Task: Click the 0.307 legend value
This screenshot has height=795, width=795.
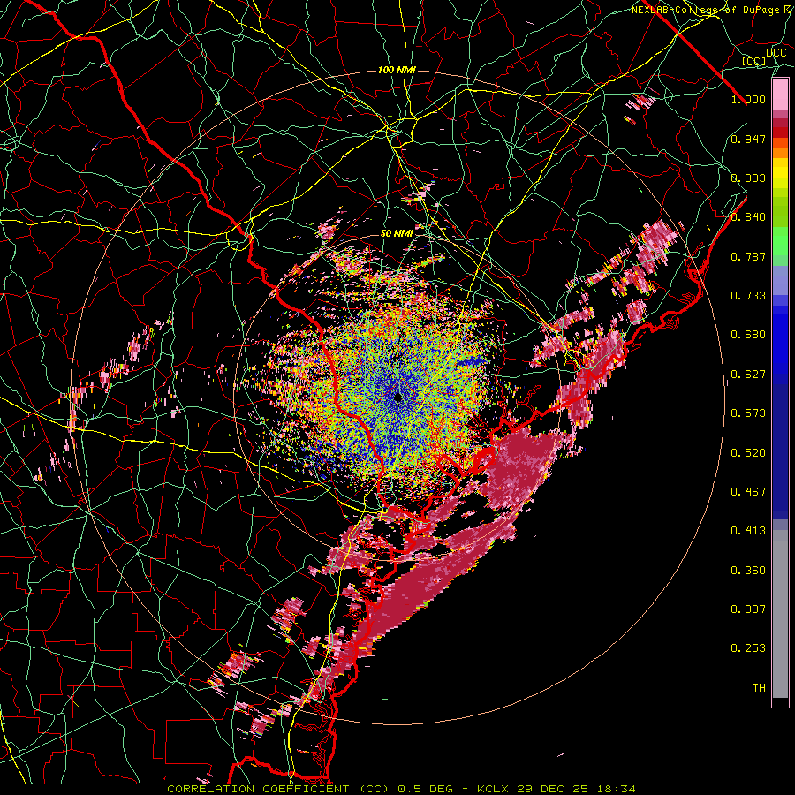Action: pyautogui.click(x=748, y=609)
